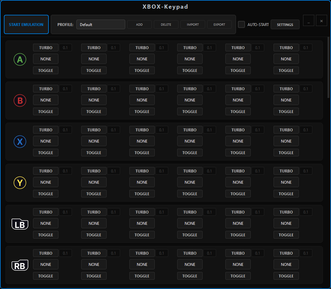Toggle Turbo for A button's first slot

pos(46,48)
